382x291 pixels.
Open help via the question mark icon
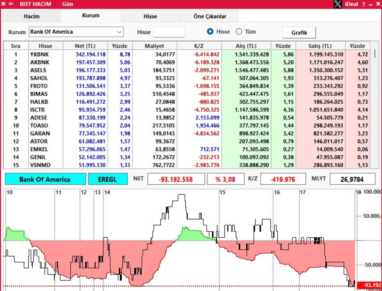coord(364,4)
